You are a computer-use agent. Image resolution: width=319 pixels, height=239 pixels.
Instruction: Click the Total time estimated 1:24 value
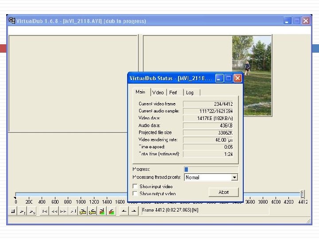click(x=208, y=154)
